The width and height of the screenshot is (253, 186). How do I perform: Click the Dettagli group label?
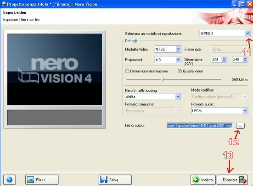131,41
